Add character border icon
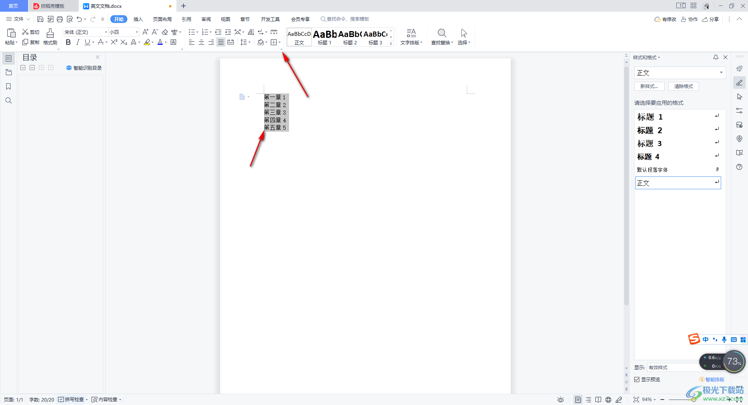The image size is (748, 405). tap(173, 42)
